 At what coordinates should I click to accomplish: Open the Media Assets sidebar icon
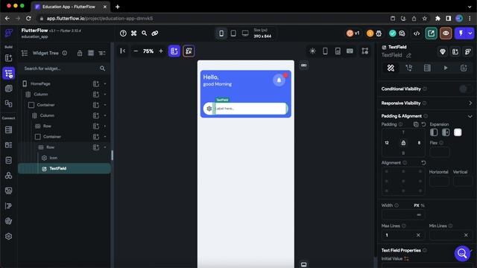click(8, 191)
